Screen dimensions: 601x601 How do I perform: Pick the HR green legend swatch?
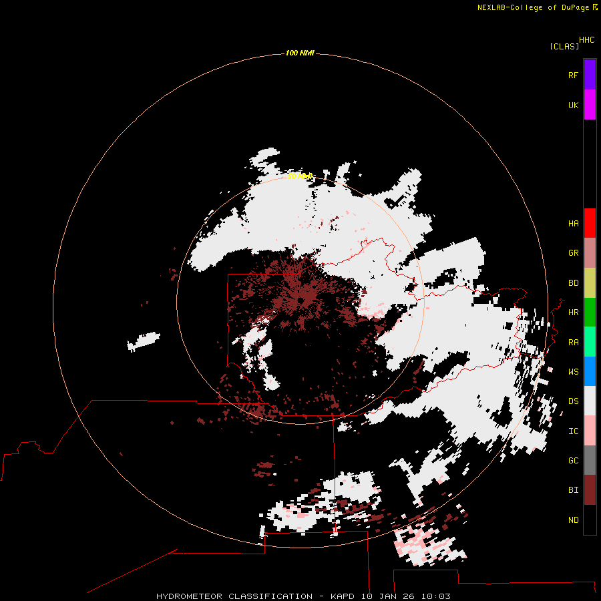(590, 312)
